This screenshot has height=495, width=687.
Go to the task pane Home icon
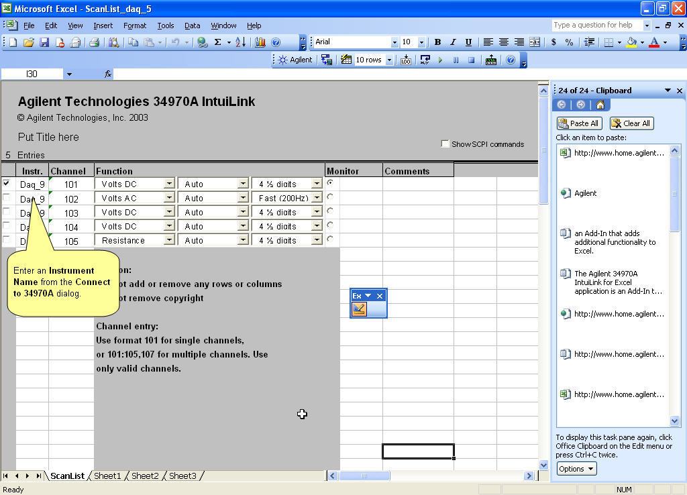[600, 105]
